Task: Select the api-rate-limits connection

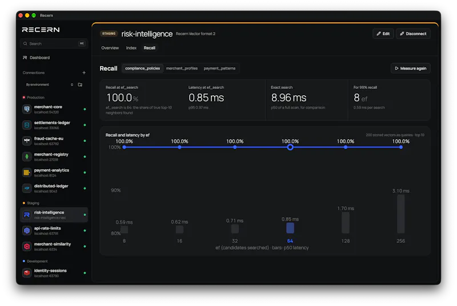Action: pyautogui.click(x=54, y=230)
